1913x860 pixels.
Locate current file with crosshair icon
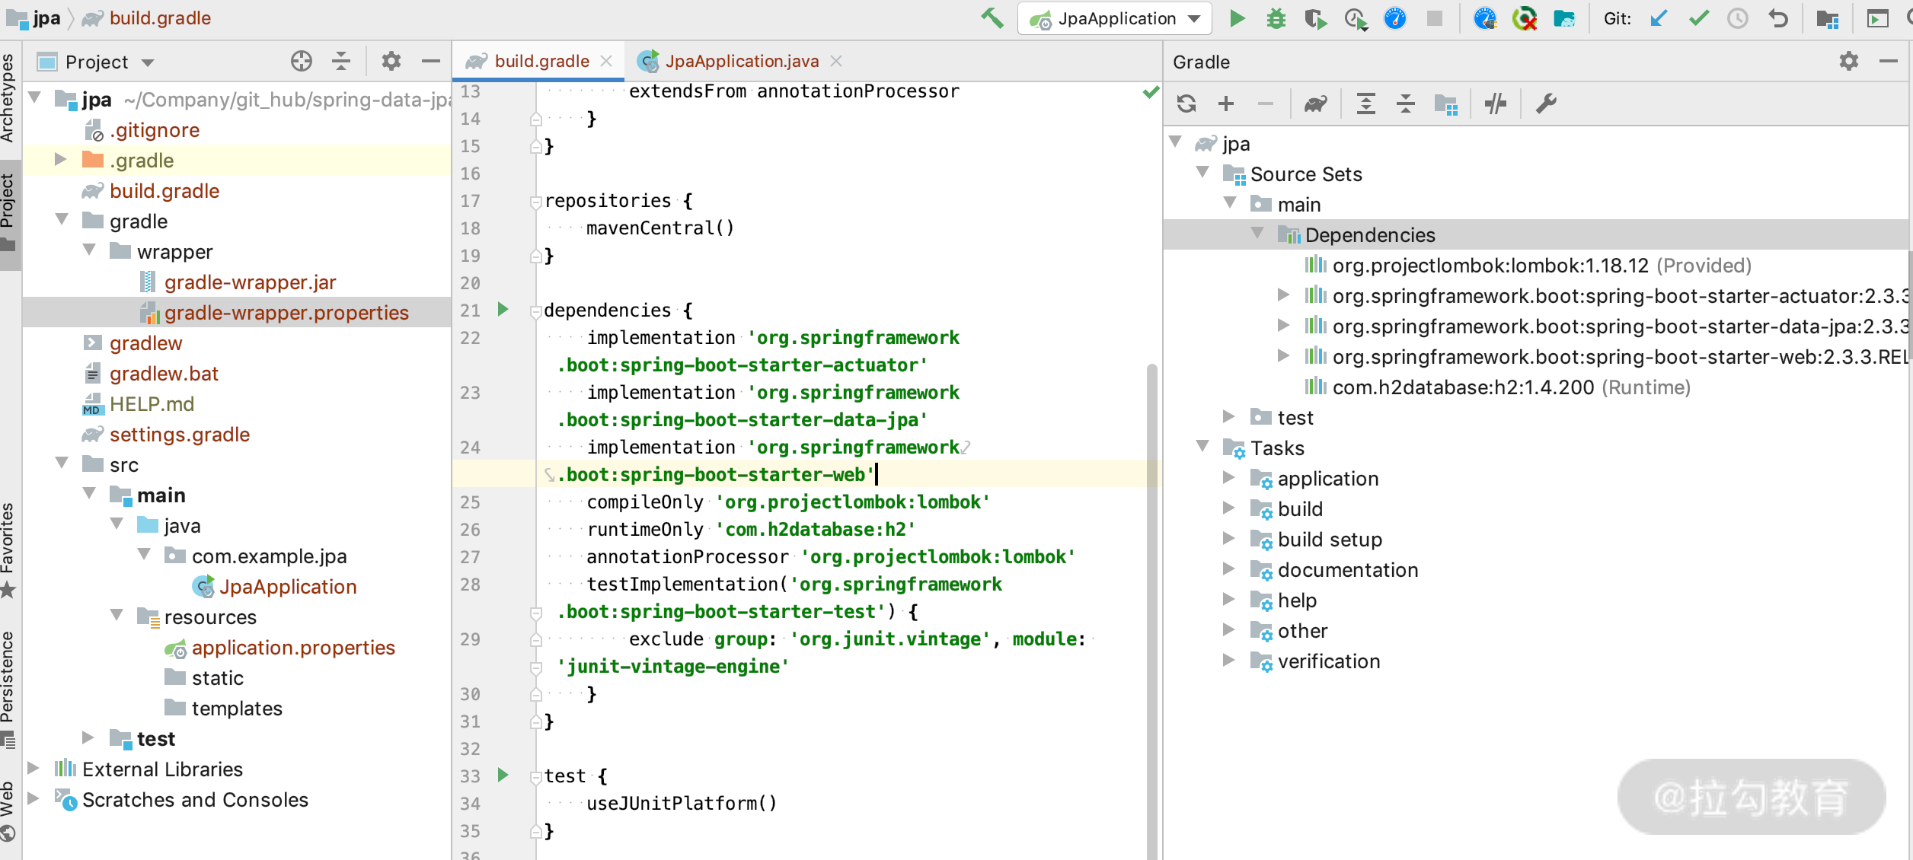[302, 61]
